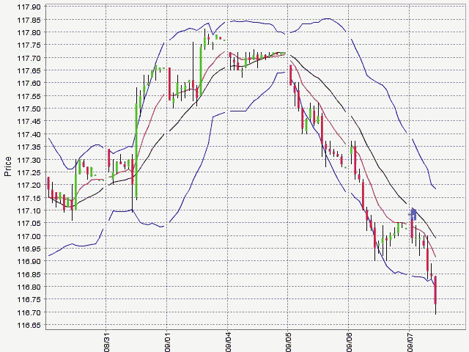Viewport: 469px width, 352px height.
Task: Select the 116.95 price label
Action: 29,249
